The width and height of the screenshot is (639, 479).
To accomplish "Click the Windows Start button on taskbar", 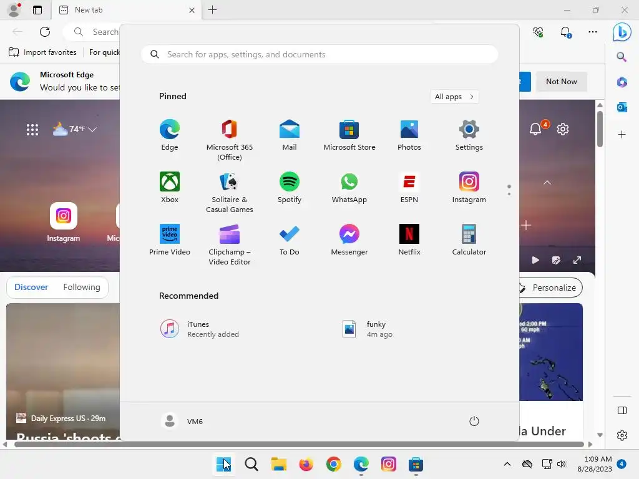I will [x=224, y=464].
